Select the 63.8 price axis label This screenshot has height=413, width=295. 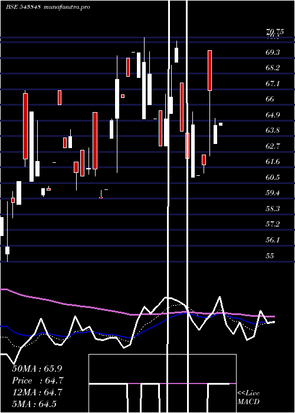coord(273,130)
